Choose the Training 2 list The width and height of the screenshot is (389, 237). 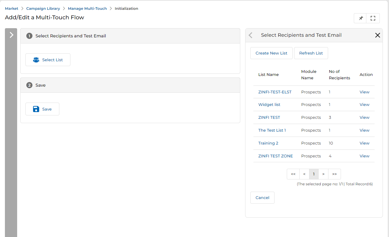pos(268,143)
